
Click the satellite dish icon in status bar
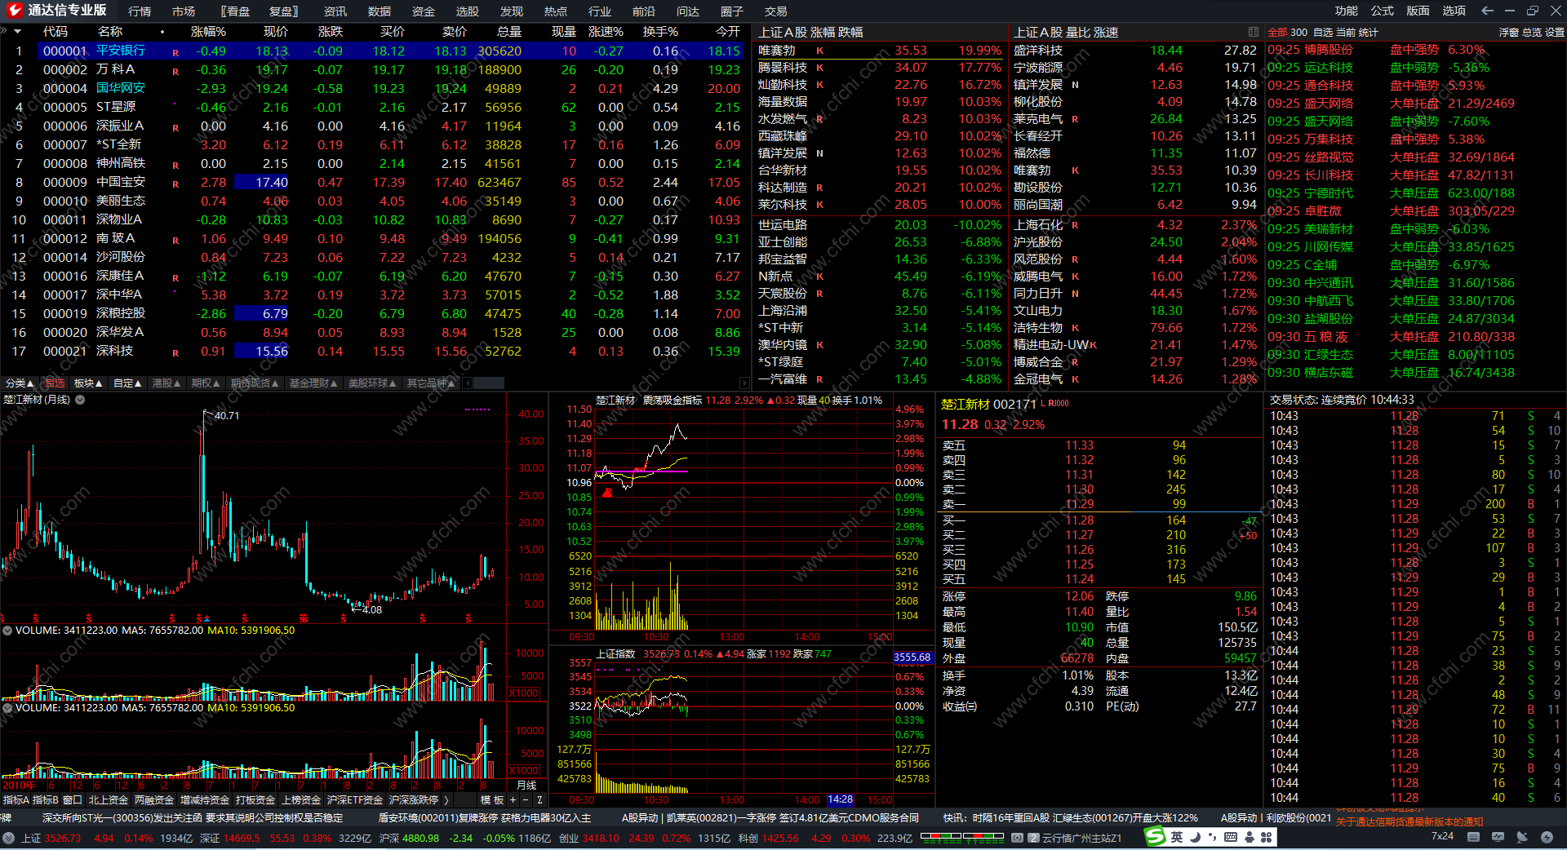1522,837
